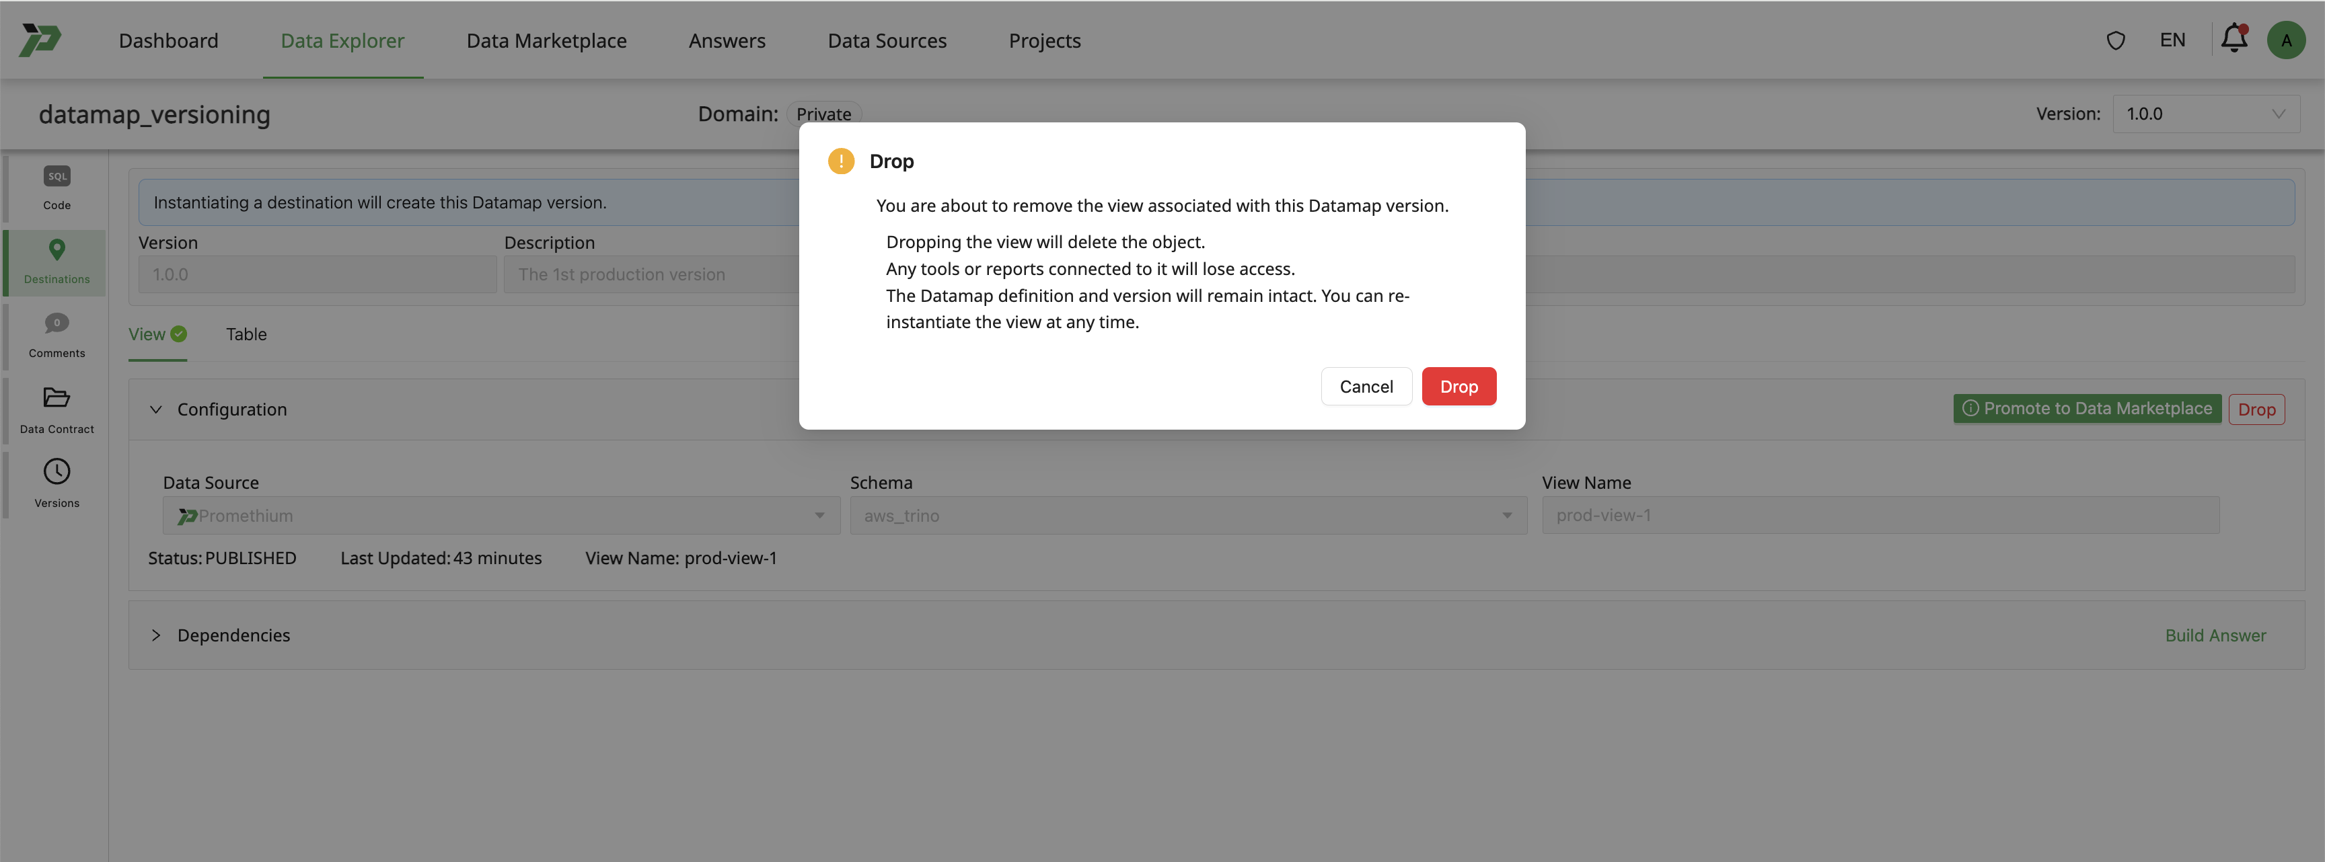Open the Data Contract panel
2325x862 pixels.
[x=56, y=410]
